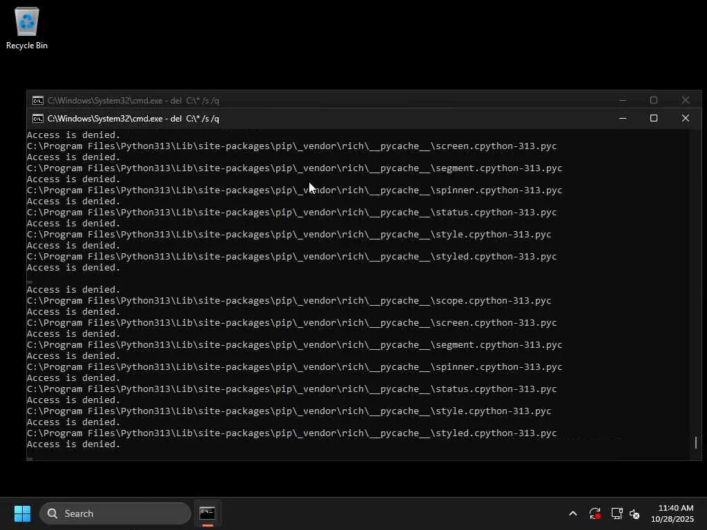The width and height of the screenshot is (707, 530).
Task: Click the console scrollbar thumb
Action: [x=696, y=442]
